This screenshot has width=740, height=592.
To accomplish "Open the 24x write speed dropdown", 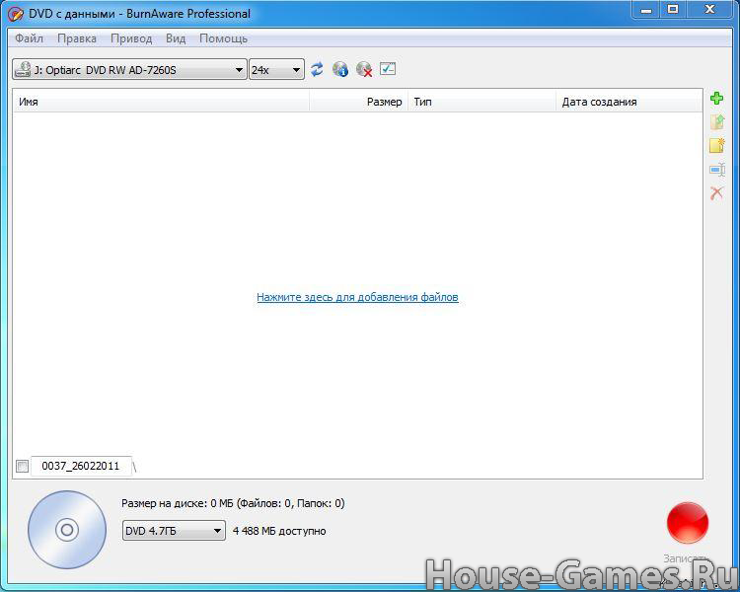I will point(276,70).
